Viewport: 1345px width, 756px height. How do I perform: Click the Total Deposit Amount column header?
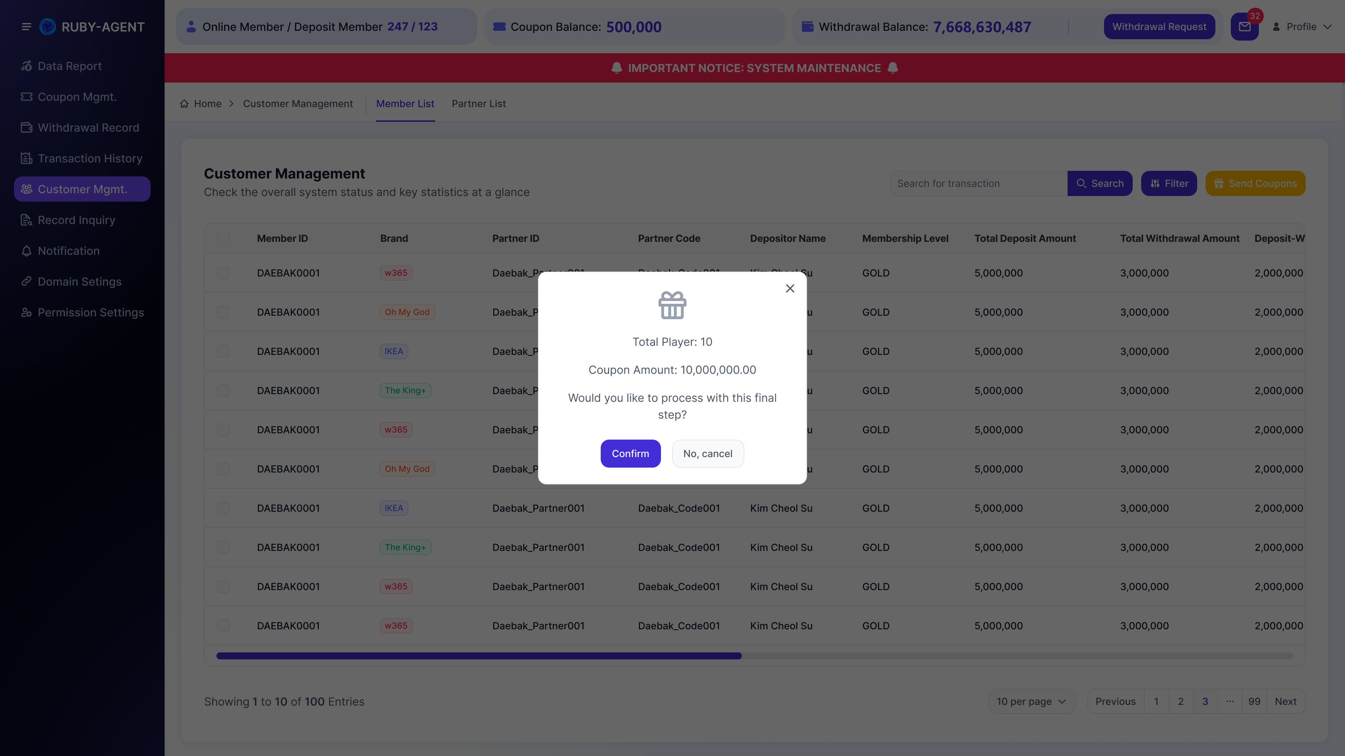click(1025, 238)
